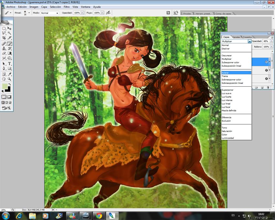This screenshot has width=275, height=220.
Task: Switch to the Canales tab
Action: point(236,37)
